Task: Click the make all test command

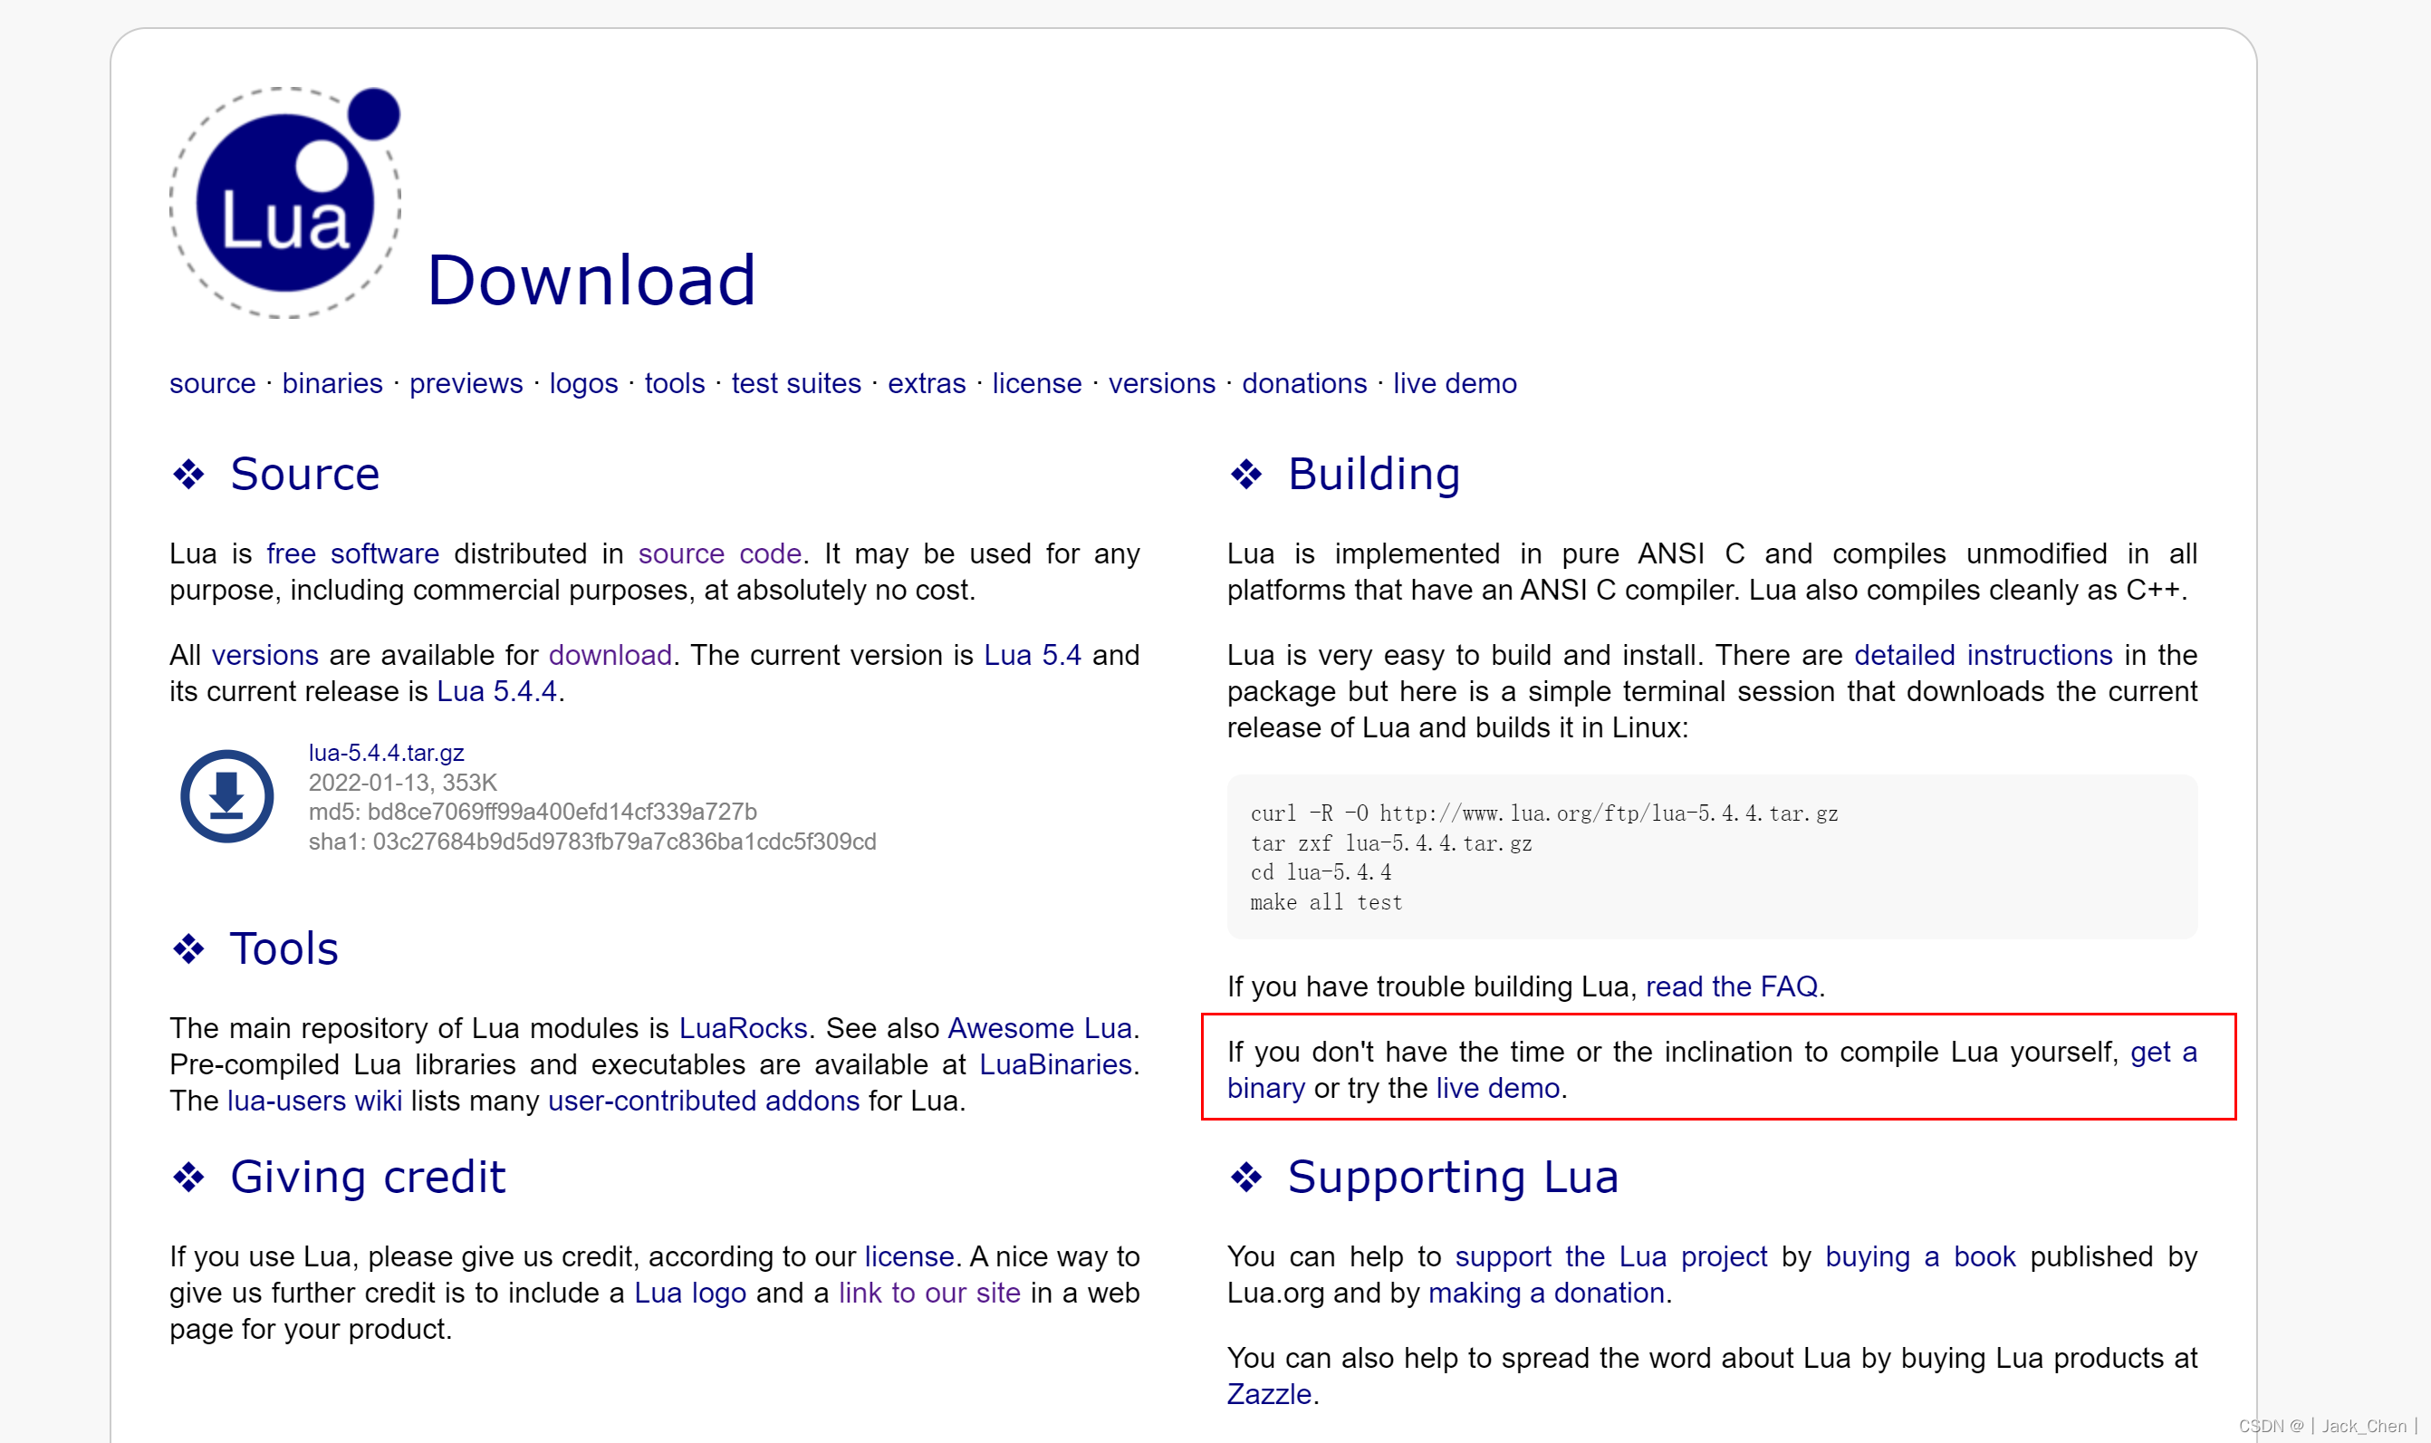Action: click(x=1326, y=902)
